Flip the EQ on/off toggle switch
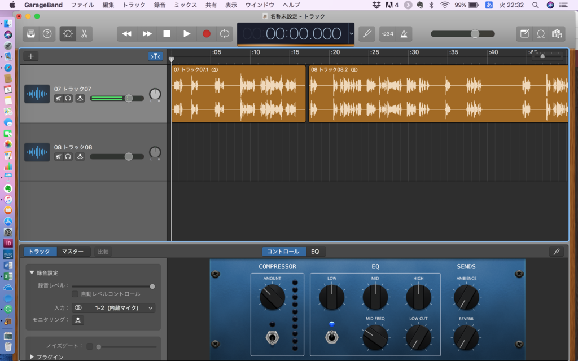 pos(332,337)
